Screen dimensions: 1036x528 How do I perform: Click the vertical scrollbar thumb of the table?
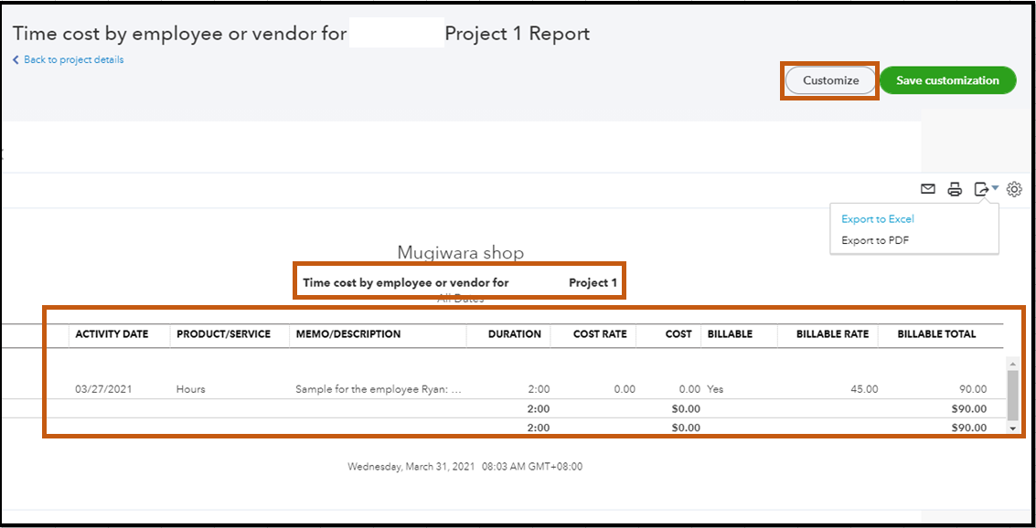tap(1013, 395)
